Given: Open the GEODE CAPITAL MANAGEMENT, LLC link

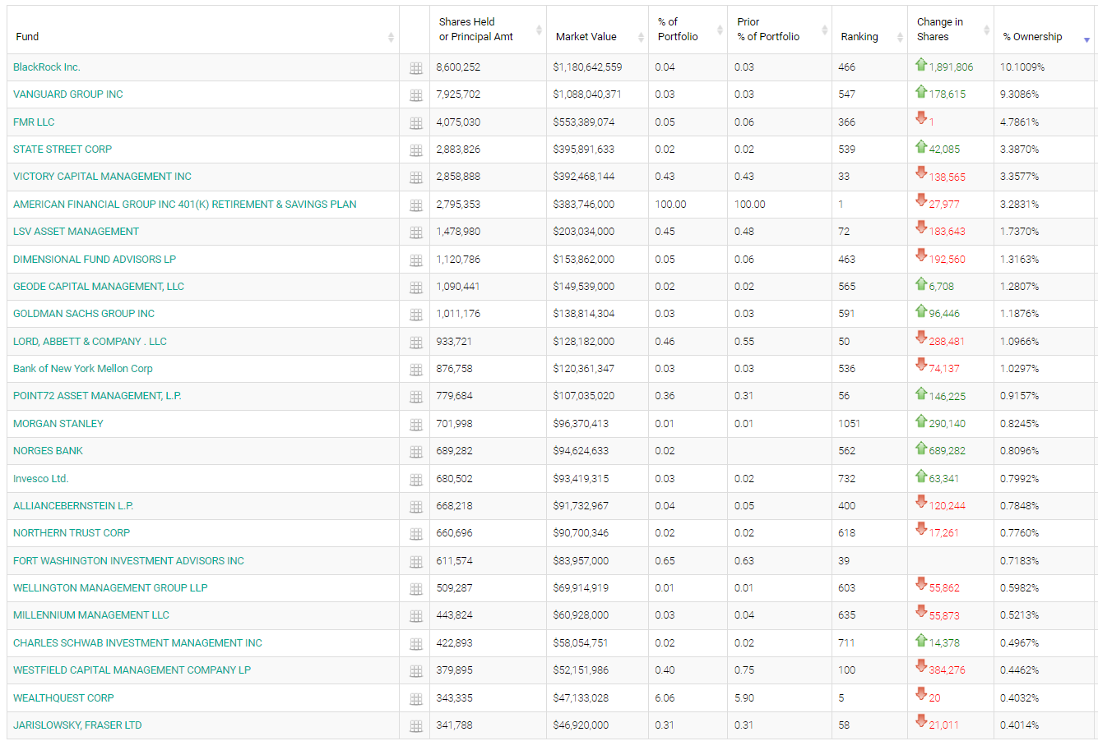Looking at the screenshot, I should pyautogui.click(x=99, y=287).
